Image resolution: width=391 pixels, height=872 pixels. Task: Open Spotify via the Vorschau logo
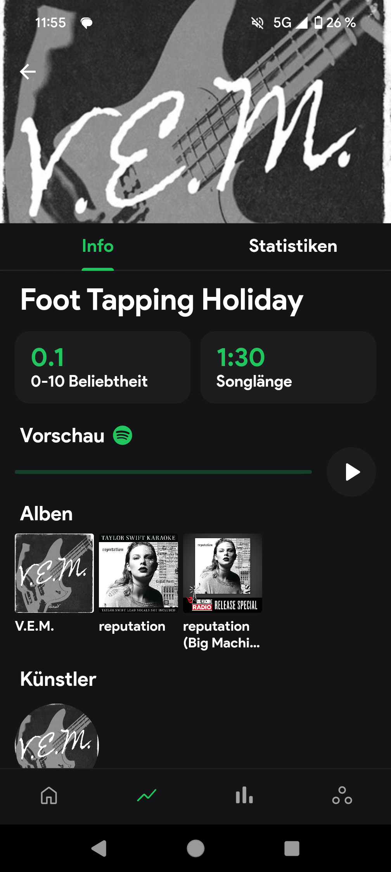pyautogui.click(x=123, y=435)
